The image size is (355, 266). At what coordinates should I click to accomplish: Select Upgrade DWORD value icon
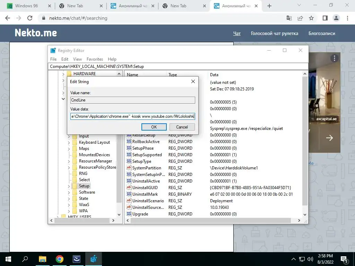(129, 214)
